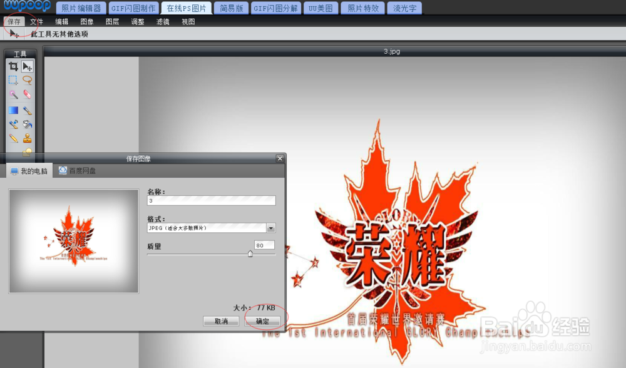626x368 pixels.
Task: Select the rectangular Marquee tool
Action: click(x=13, y=80)
